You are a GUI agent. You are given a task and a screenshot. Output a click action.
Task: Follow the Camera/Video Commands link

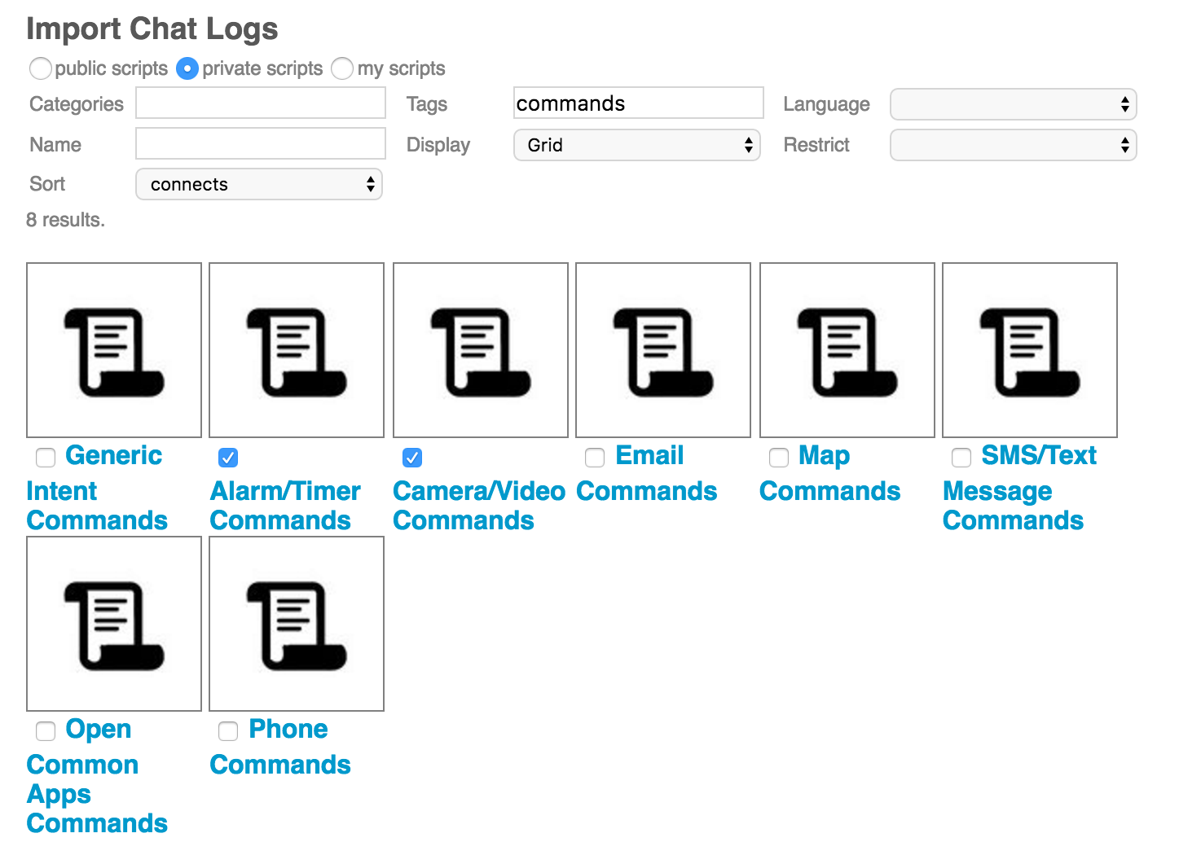479,506
